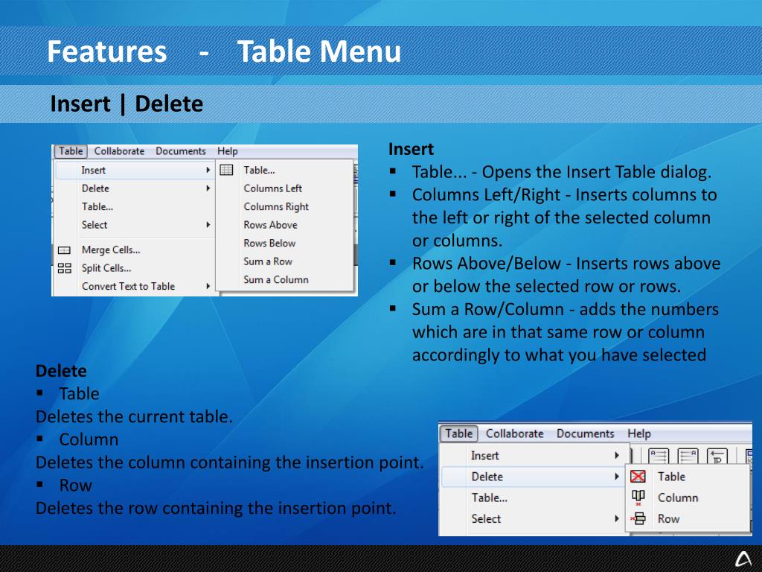762x572 pixels.
Task: Select Insert in the bottom menu screenshot
Action: click(x=534, y=456)
